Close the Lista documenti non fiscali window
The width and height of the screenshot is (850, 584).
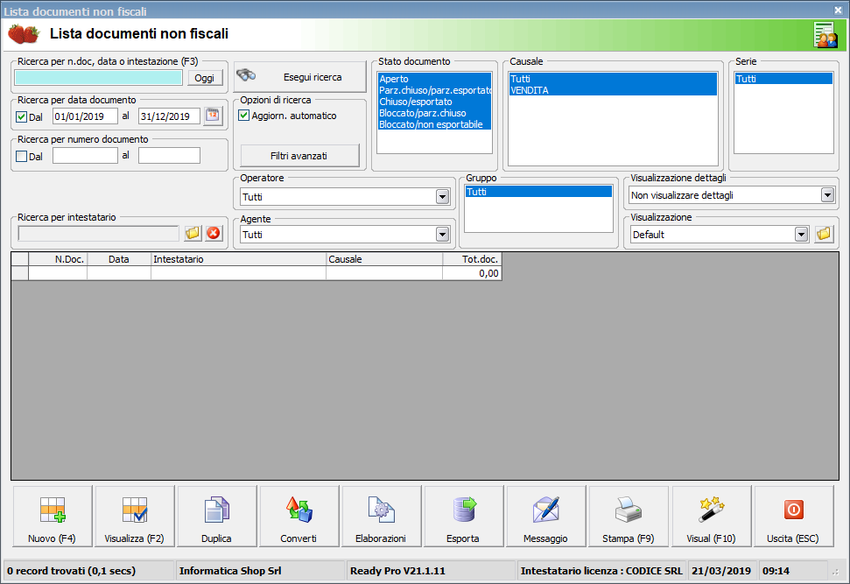(838, 10)
